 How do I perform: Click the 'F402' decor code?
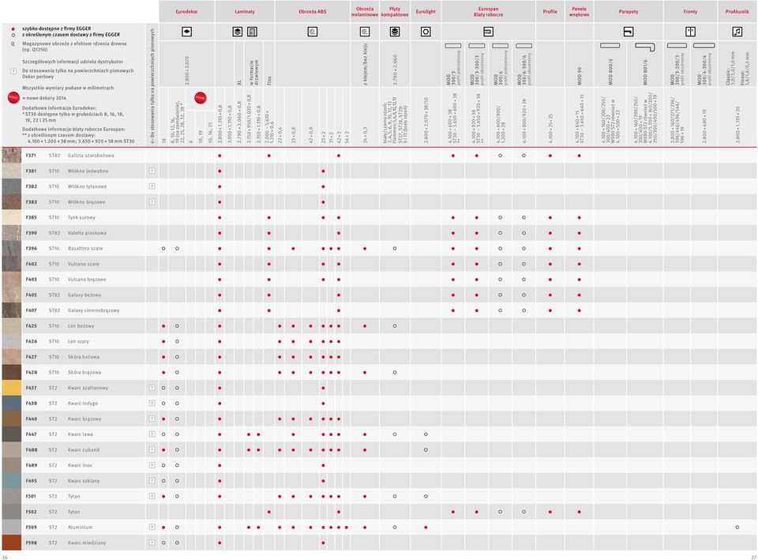click(32, 264)
